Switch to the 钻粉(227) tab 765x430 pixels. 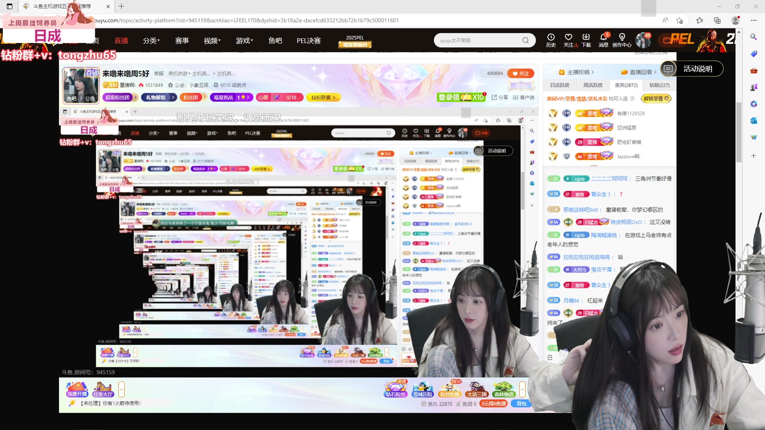(x=659, y=85)
